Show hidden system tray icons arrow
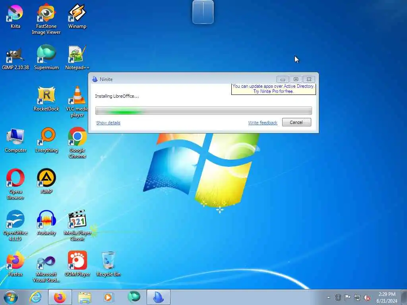The image size is (407, 305). tap(329, 297)
